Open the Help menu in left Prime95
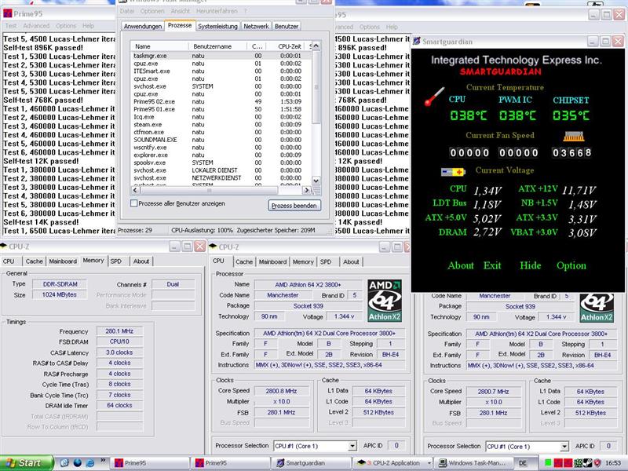This screenshot has height=471, width=628. (x=88, y=26)
